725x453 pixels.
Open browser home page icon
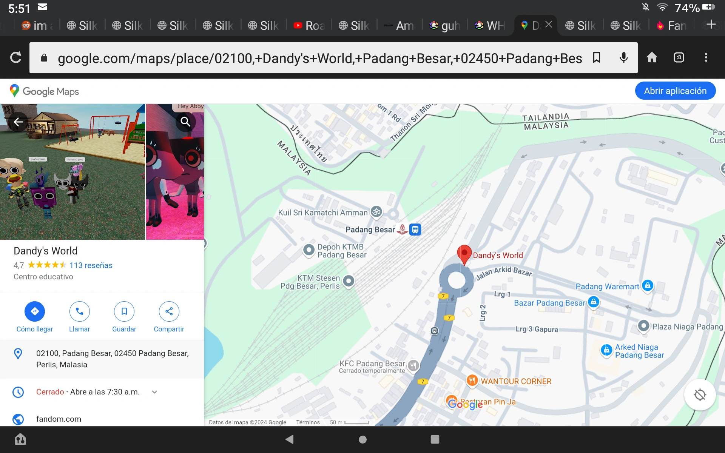(x=652, y=58)
